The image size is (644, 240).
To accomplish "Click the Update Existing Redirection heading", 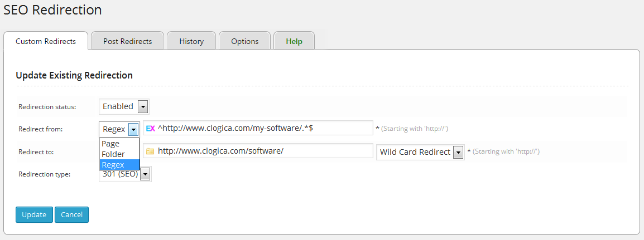I will (74, 75).
